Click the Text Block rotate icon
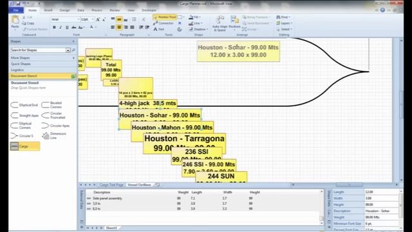The image size is (412, 232). [x=180, y=29]
